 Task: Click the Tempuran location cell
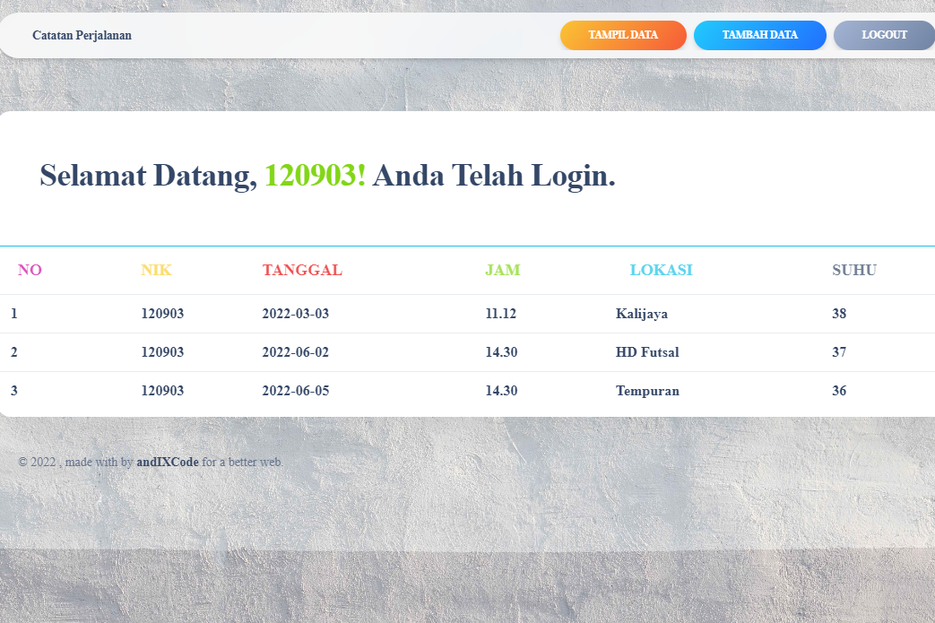coord(647,391)
